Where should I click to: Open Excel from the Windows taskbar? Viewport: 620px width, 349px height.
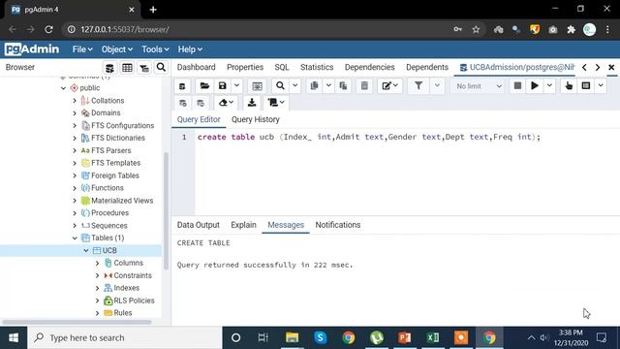pos(433,337)
